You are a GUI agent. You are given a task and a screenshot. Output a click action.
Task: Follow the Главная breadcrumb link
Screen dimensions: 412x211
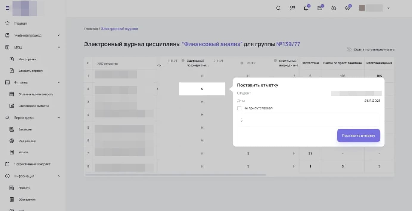(x=91, y=29)
